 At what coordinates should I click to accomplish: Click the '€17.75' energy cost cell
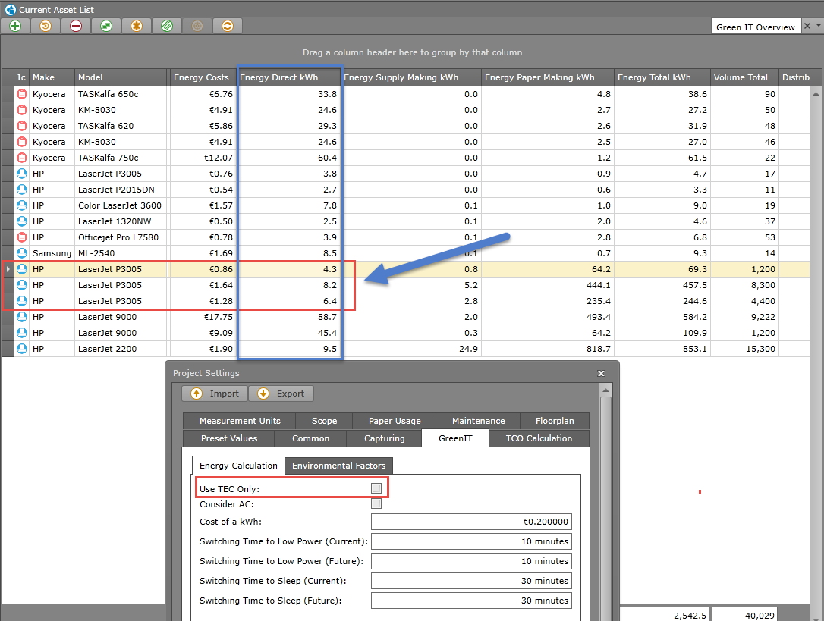(203, 317)
